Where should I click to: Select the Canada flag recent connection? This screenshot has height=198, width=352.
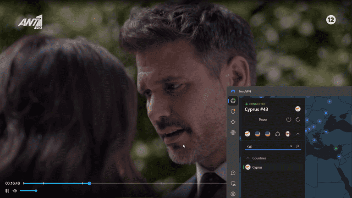288,134
